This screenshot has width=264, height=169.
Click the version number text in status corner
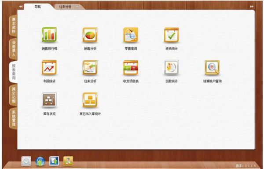tap(246, 166)
